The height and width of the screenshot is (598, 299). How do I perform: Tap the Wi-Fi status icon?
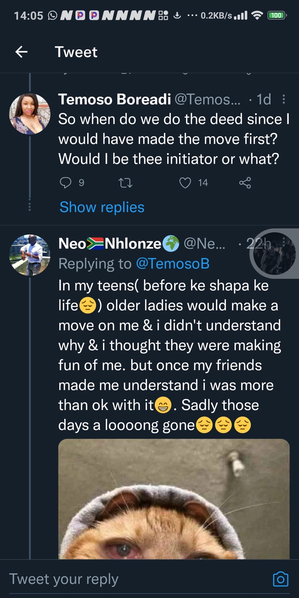pyautogui.click(x=257, y=16)
